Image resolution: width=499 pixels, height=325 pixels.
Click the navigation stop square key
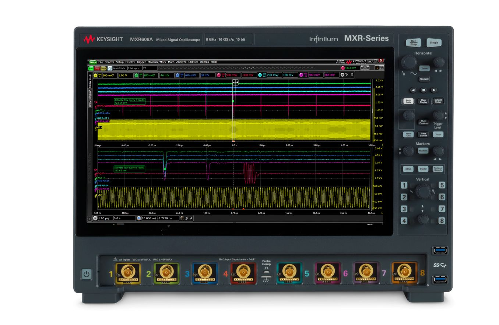[424, 90]
